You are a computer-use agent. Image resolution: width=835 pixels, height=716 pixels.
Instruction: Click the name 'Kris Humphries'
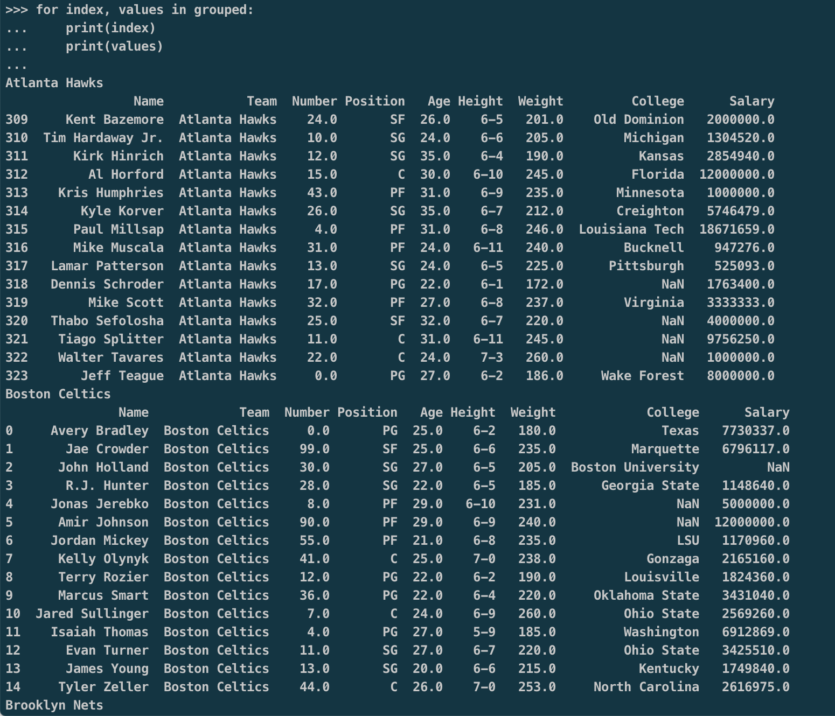coord(111,193)
